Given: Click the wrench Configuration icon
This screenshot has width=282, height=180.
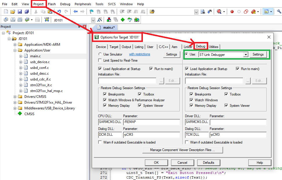Looking at the screenshot, I should point(279,12).
